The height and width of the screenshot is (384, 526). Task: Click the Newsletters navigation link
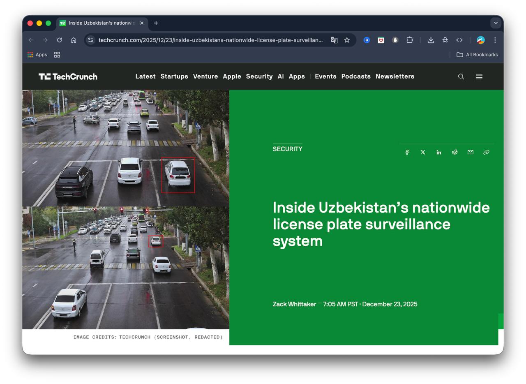pyautogui.click(x=394, y=76)
